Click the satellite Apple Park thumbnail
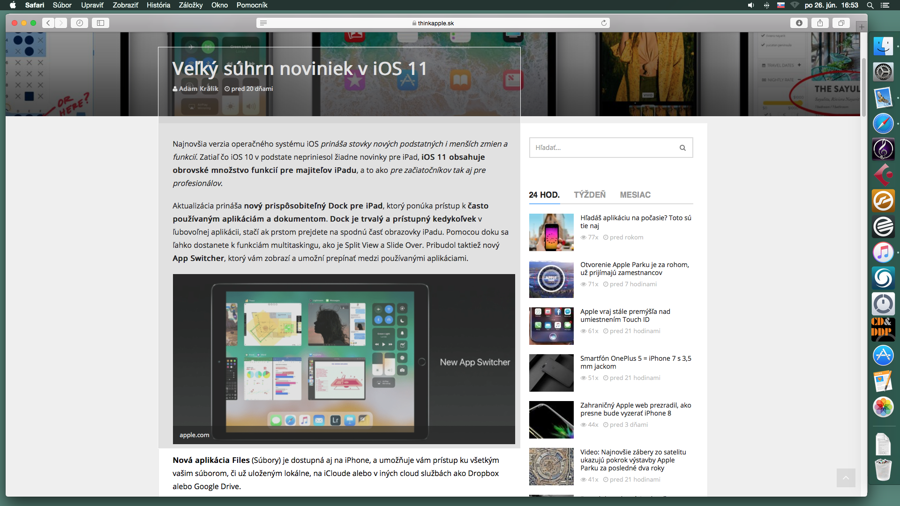The width and height of the screenshot is (900, 506). tap(551, 467)
